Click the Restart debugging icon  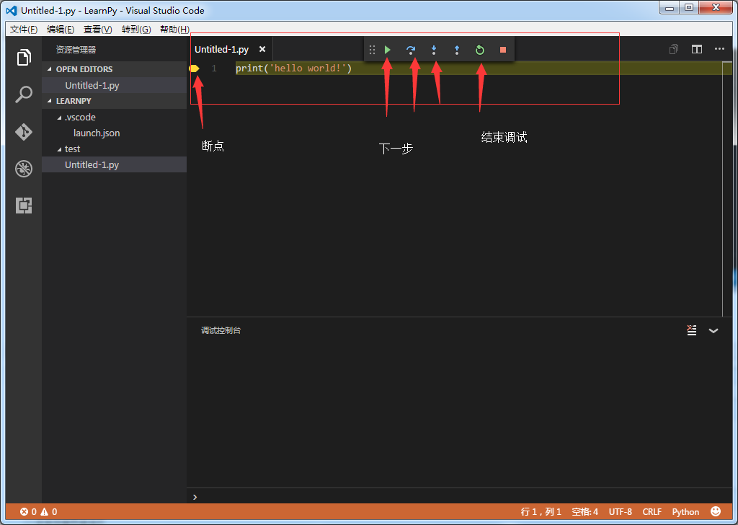coord(479,50)
